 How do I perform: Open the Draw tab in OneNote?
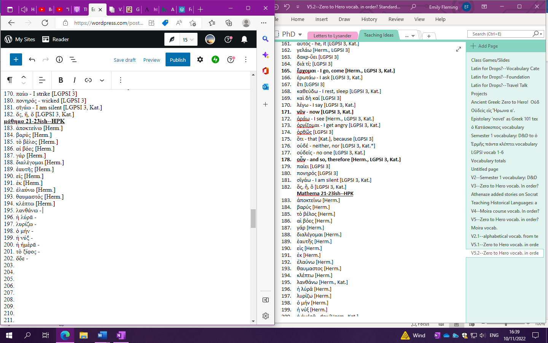tap(344, 19)
